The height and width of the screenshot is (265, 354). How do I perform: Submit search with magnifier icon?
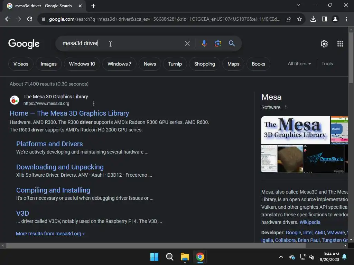tap(232, 43)
